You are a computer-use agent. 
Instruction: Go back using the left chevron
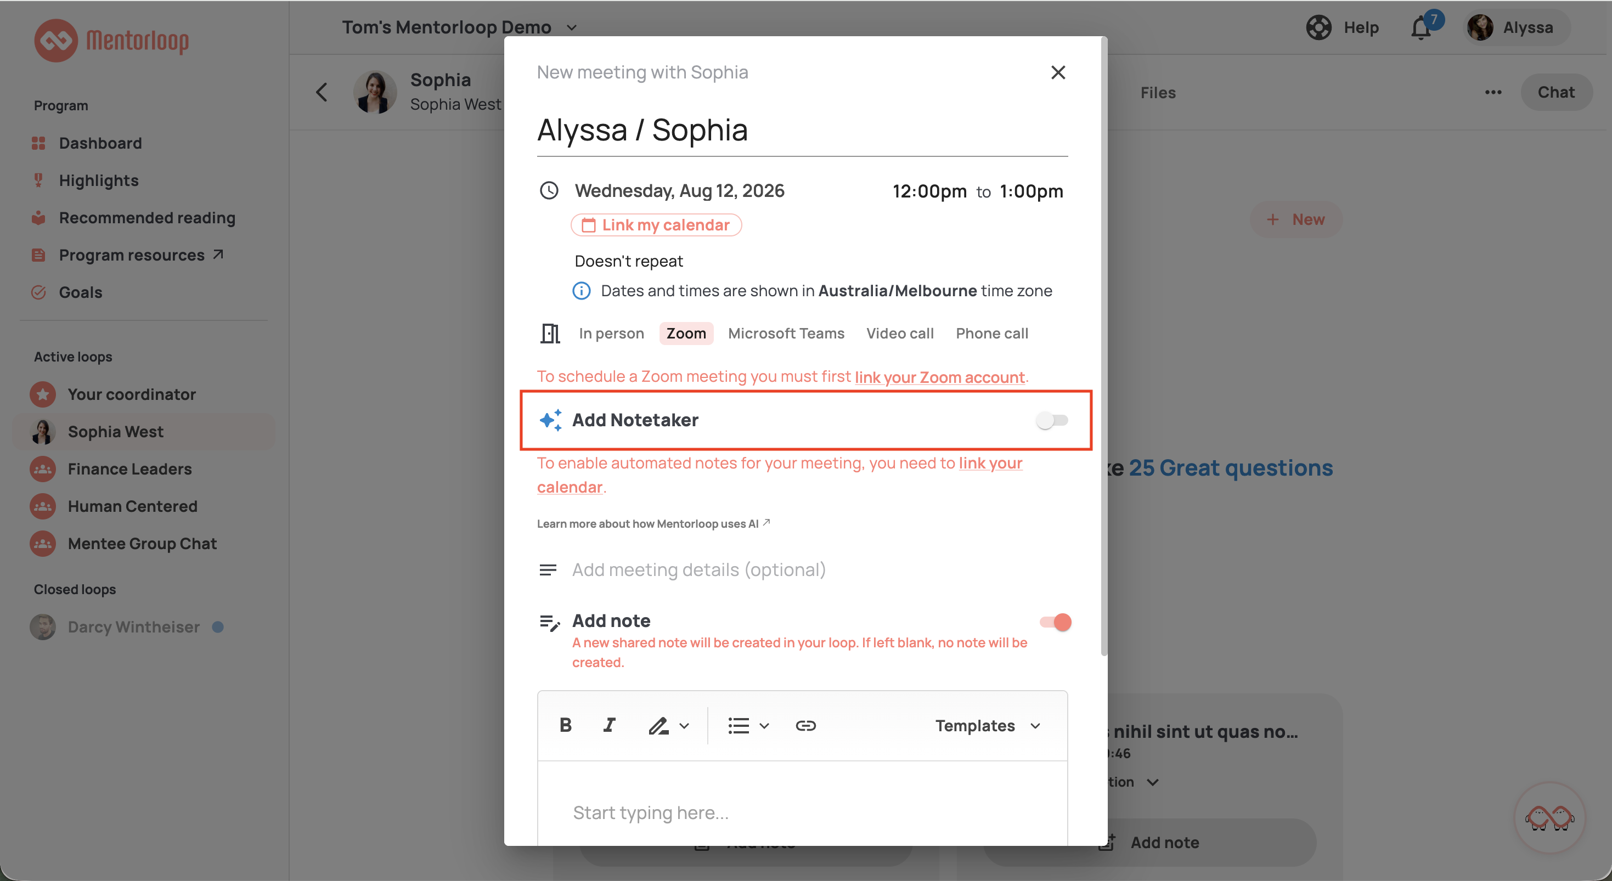click(x=322, y=92)
